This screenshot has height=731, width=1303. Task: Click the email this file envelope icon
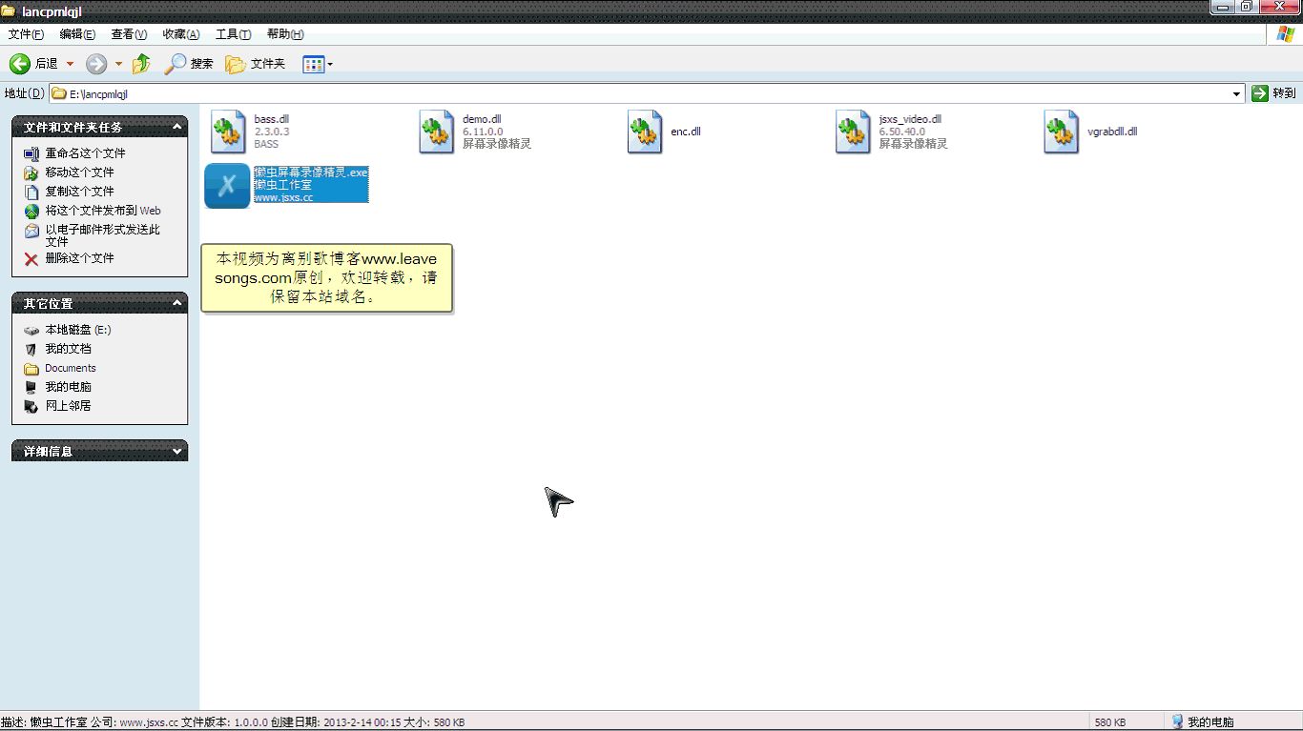[x=31, y=231]
